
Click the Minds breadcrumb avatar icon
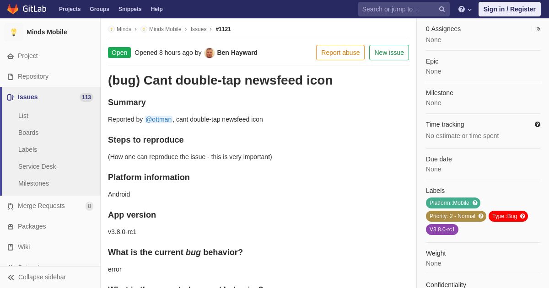[111, 29]
